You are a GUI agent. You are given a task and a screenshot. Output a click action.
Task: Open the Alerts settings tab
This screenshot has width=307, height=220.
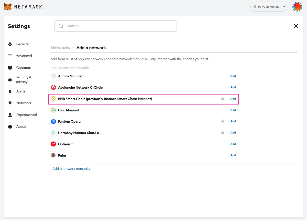[21, 91]
